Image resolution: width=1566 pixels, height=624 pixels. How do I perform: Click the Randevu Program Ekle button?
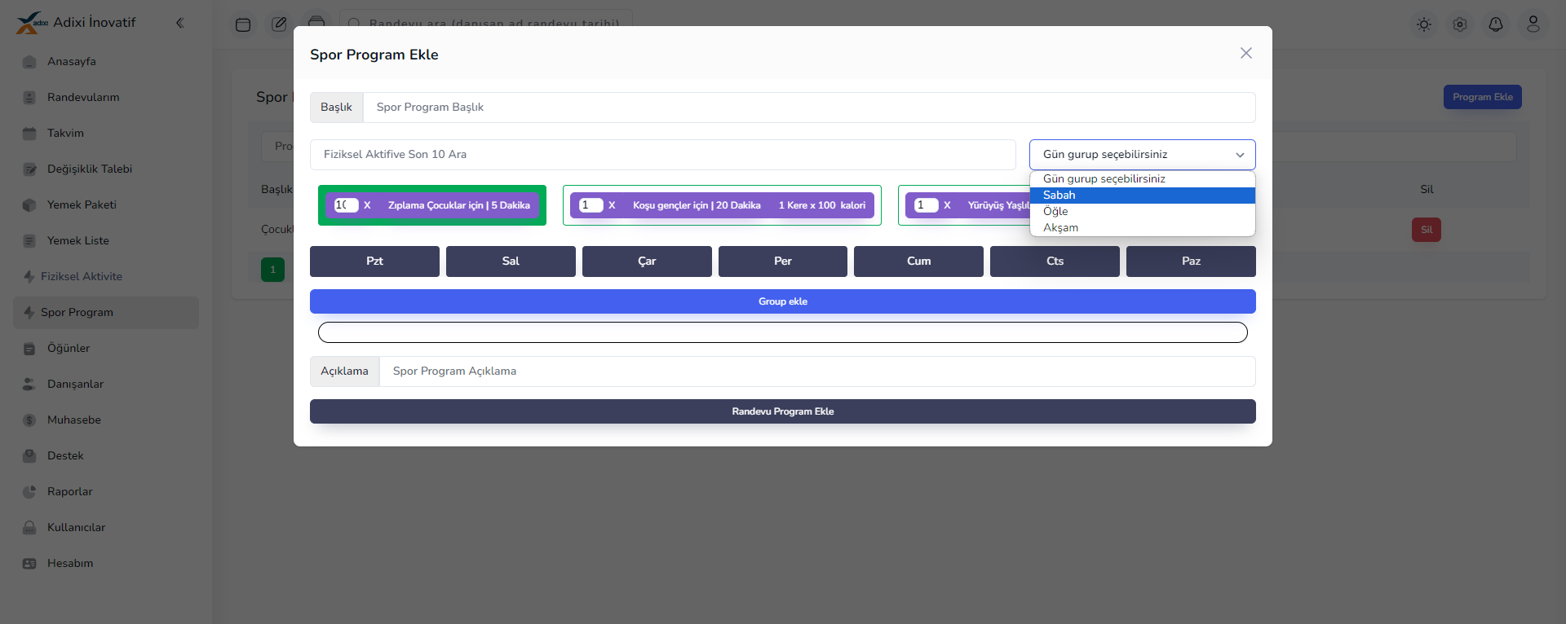(783, 411)
